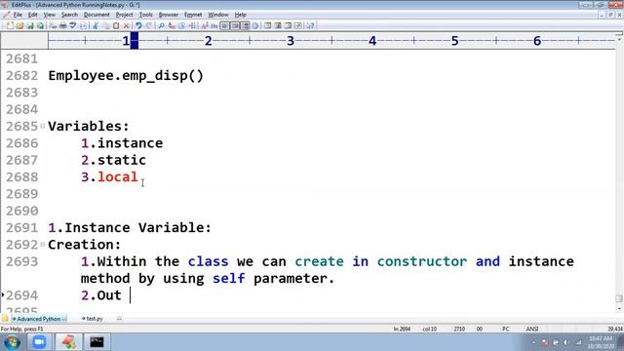This screenshot has width=624, height=351.
Task: Click the line number 2691 in gutter
Action: tap(21, 227)
